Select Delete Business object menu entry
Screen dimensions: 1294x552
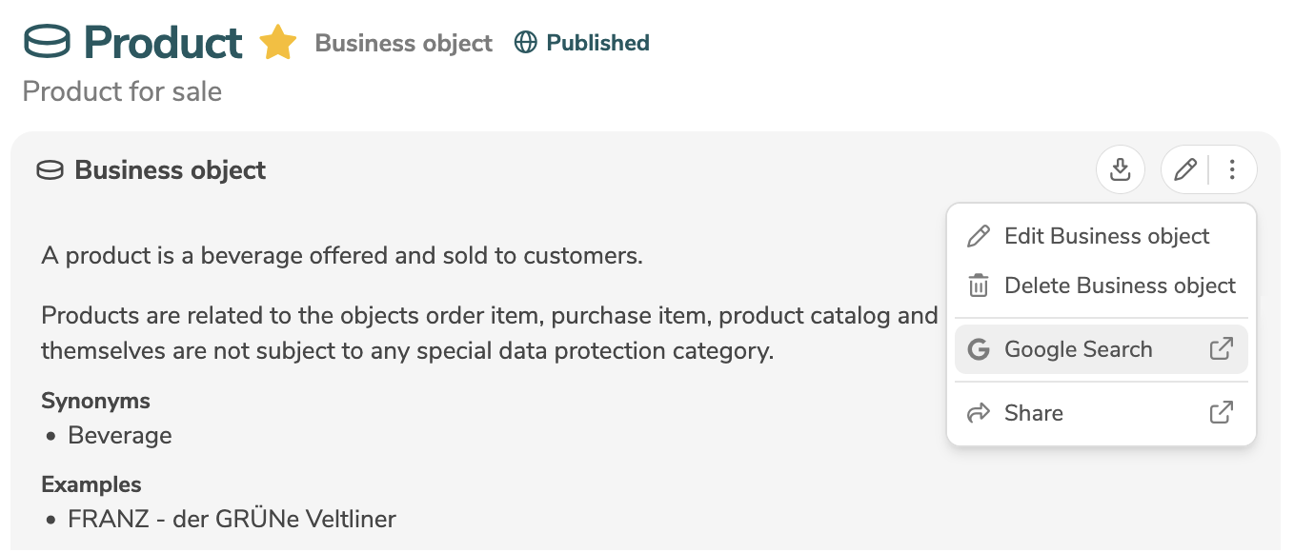point(1120,286)
